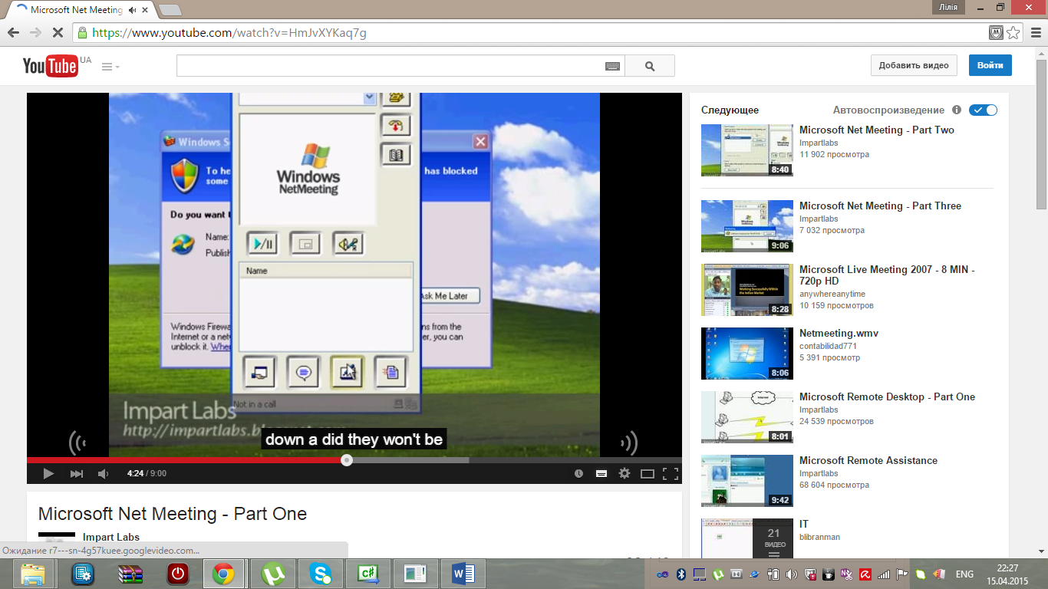Toggle subtitles in the video player

601,474
